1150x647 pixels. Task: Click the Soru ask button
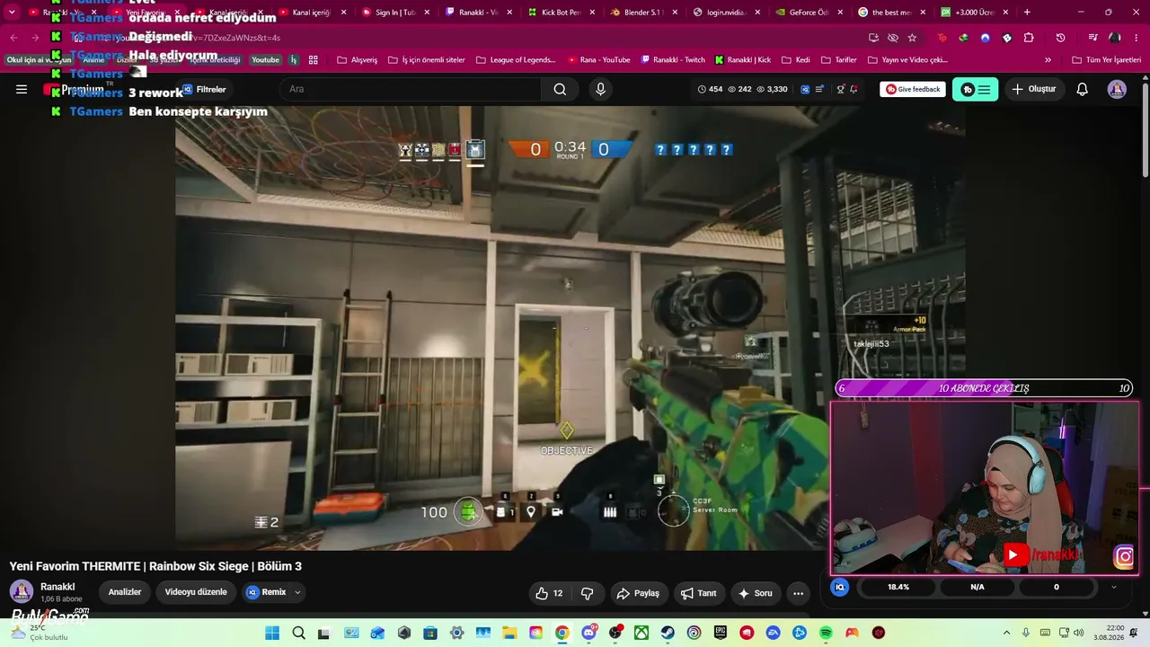click(x=756, y=593)
